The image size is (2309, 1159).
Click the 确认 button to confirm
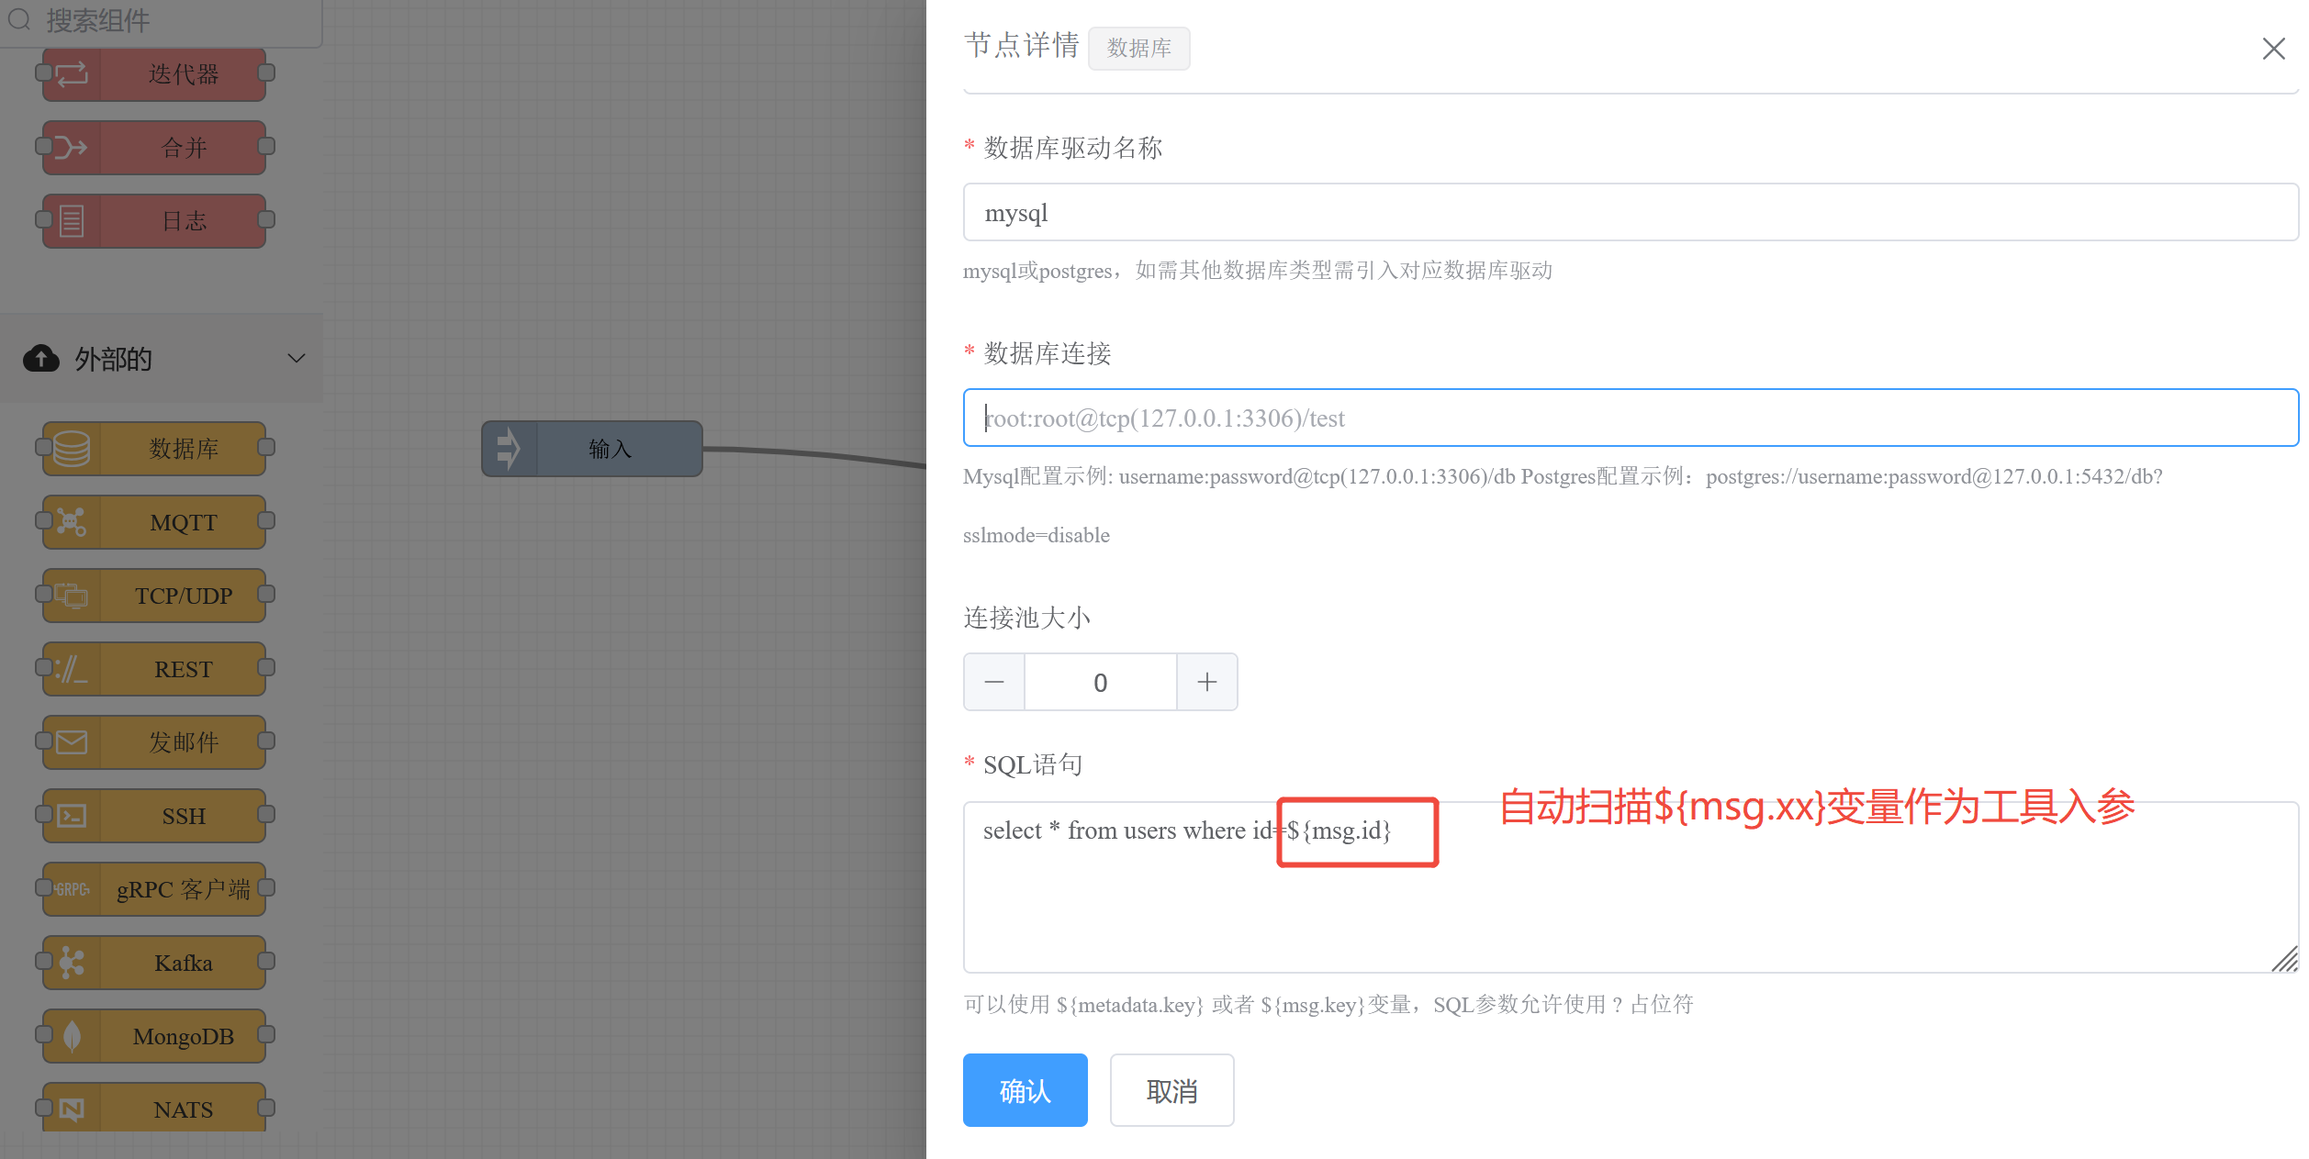point(1025,1089)
